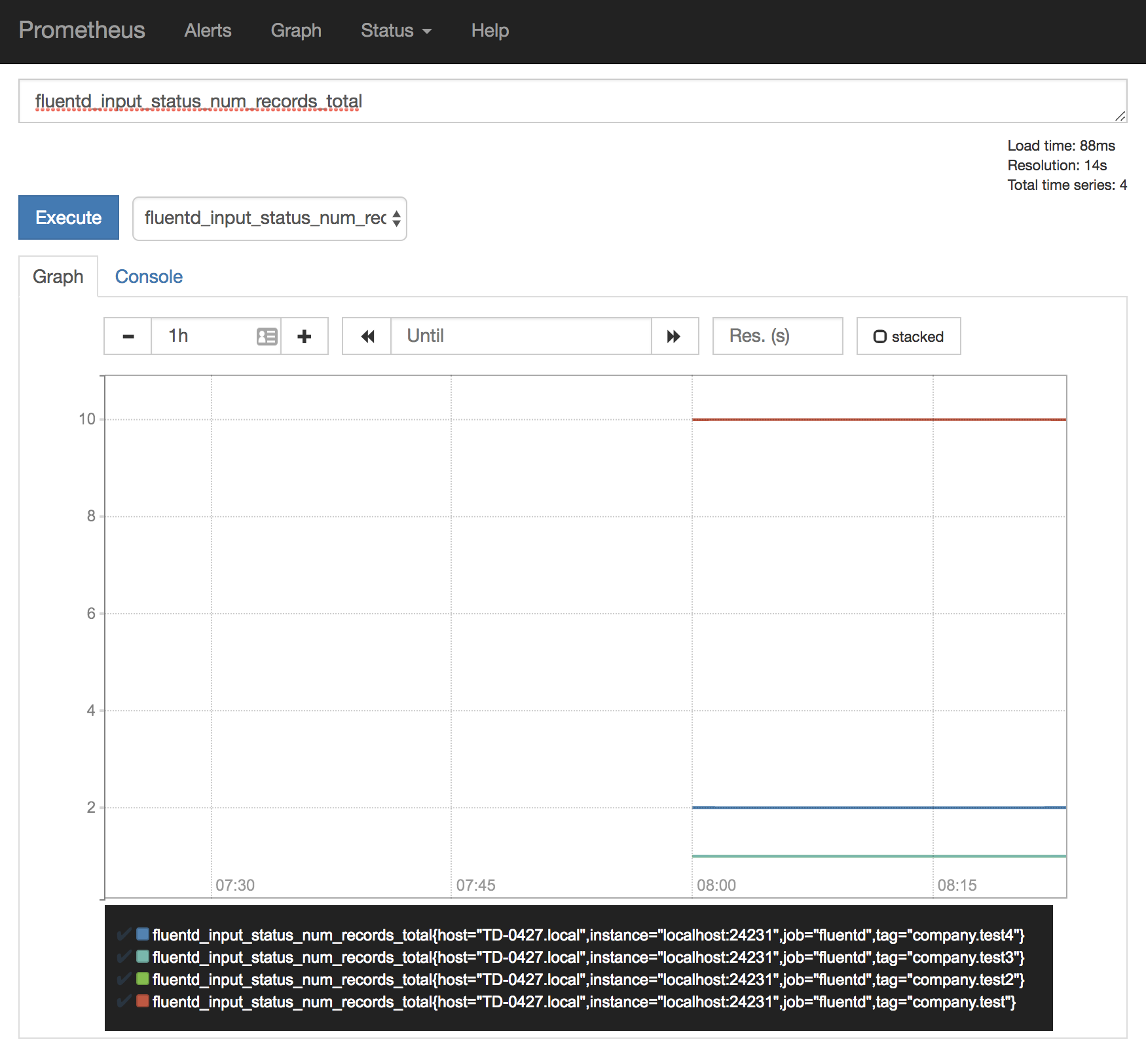Click the Execute button

tap(69, 217)
